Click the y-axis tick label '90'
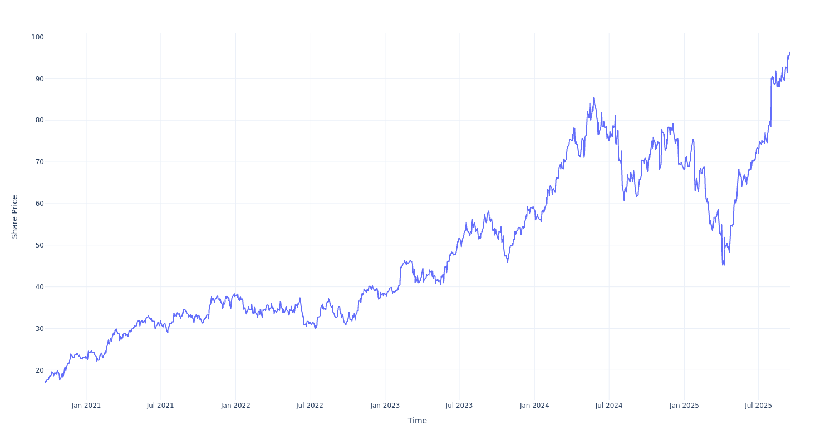Image resolution: width=835 pixels, height=445 pixels. coord(39,78)
